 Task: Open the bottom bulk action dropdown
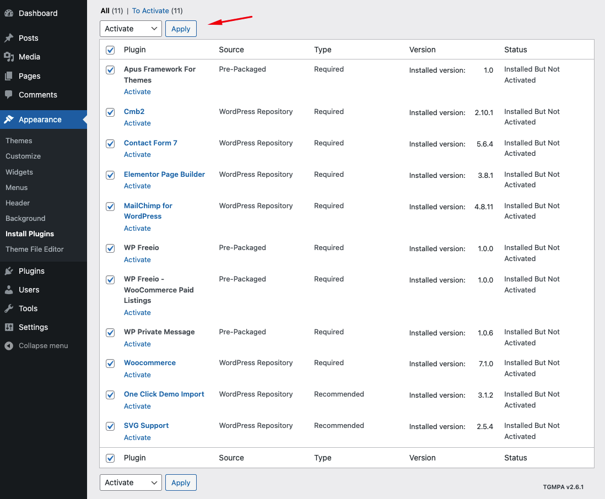pos(131,482)
